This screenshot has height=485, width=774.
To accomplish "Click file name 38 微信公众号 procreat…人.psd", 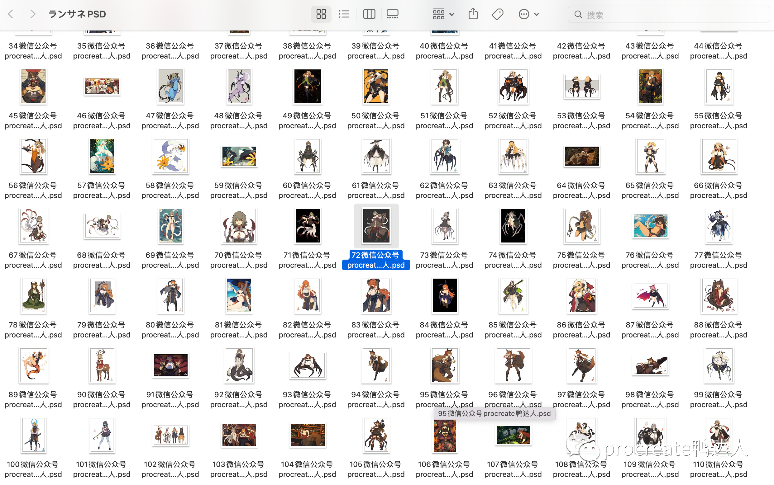I will (308, 51).
